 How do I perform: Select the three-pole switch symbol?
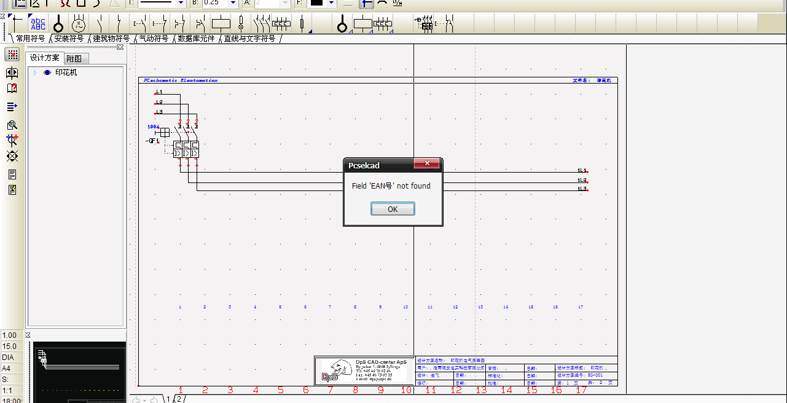pos(262,25)
